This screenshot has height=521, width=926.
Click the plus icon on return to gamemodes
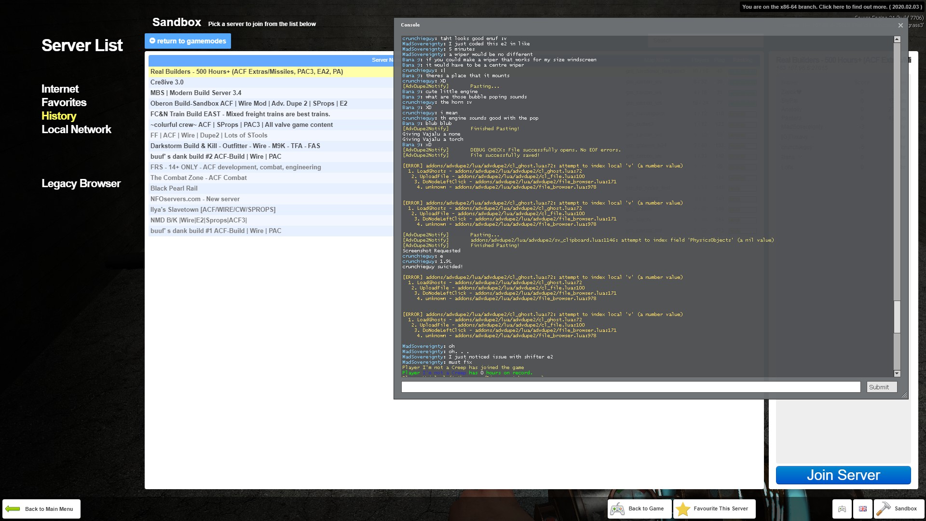[x=152, y=41]
